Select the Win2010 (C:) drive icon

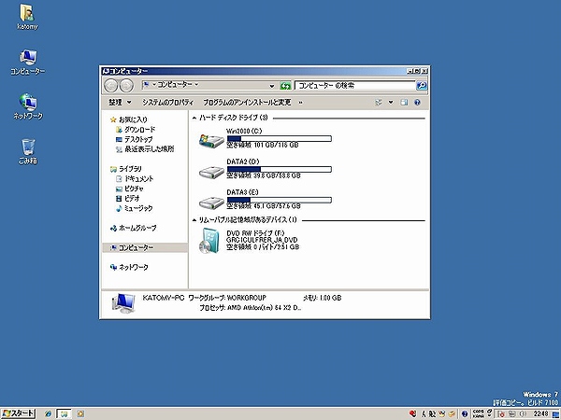pyautogui.click(x=211, y=140)
